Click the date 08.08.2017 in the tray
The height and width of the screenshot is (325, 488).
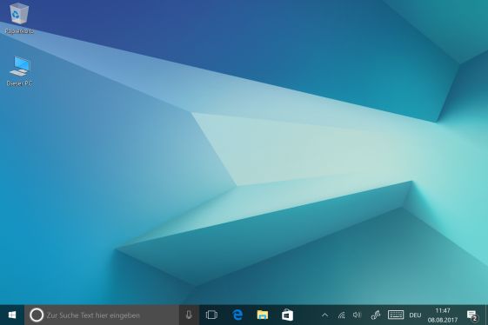coord(443,320)
